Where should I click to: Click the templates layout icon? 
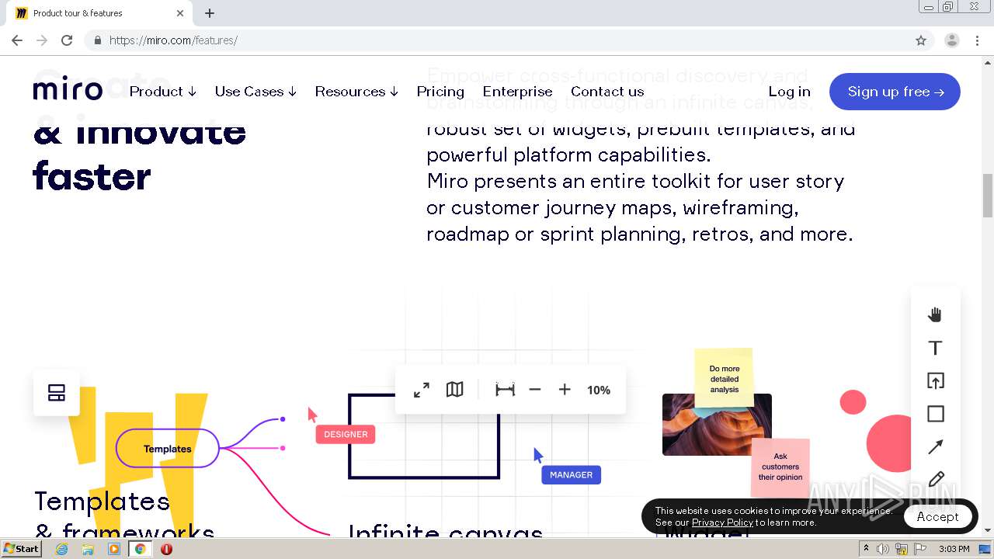(56, 393)
